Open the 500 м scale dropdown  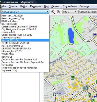(70, 12)
